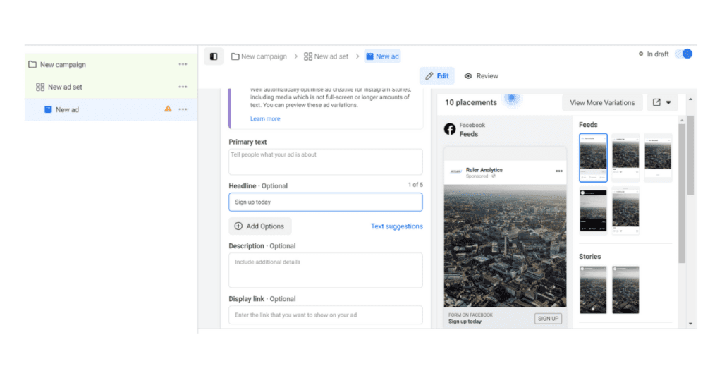Click SIGN UP button in ad preview
Viewport: 722px width, 378px height.
[x=548, y=319]
